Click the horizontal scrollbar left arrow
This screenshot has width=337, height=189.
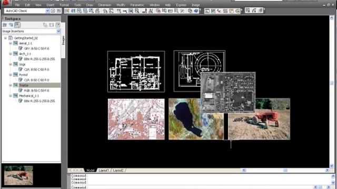(x=244, y=170)
